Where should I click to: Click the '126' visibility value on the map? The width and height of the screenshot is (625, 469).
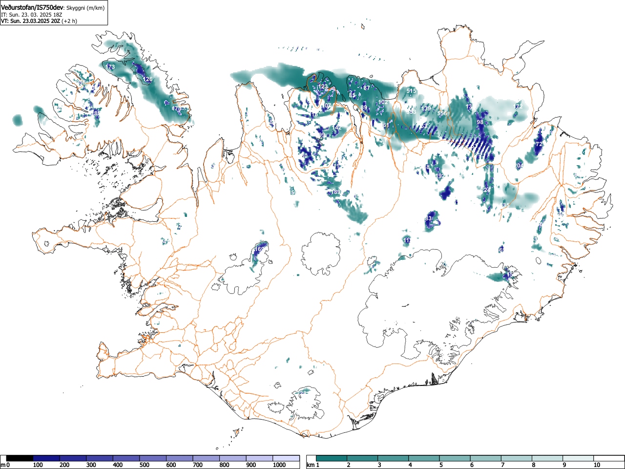[147, 79]
